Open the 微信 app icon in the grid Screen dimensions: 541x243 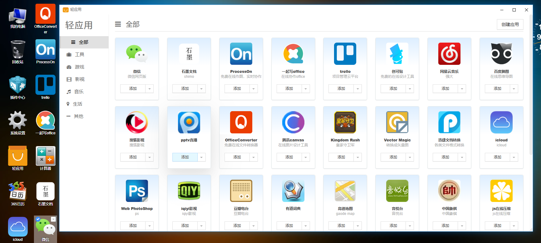coord(137,54)
